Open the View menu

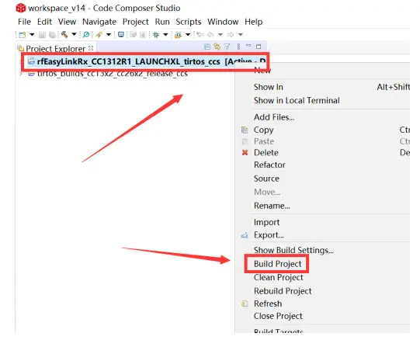point(68,22)
